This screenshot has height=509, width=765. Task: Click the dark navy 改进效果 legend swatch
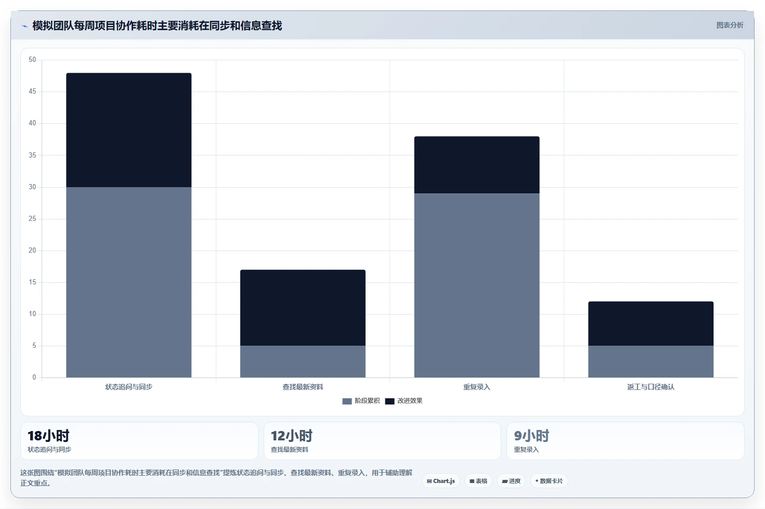pos(390,401)
